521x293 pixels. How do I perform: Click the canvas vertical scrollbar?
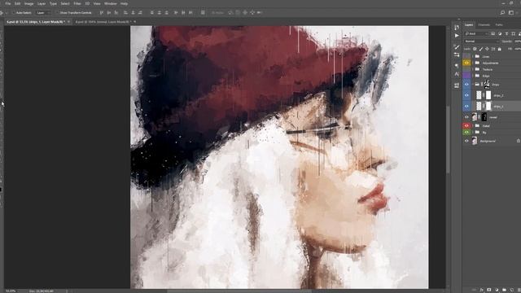point(448,139)
